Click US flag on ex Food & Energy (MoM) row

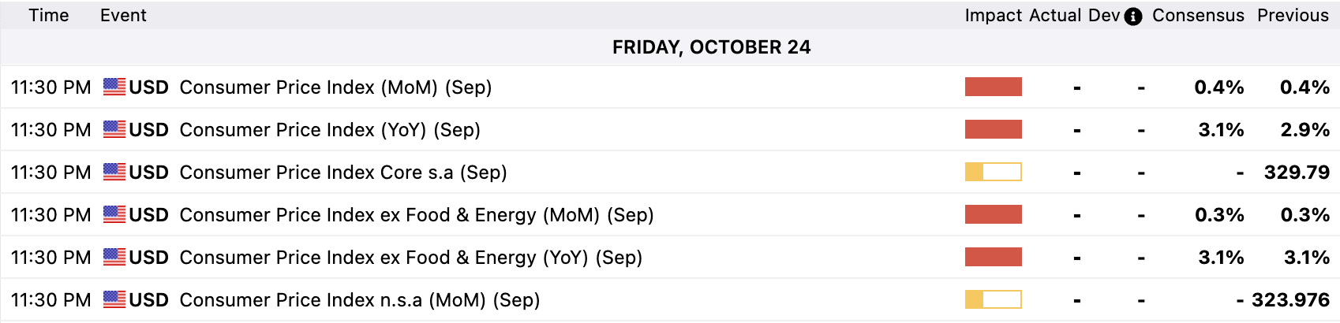[x=114, y=214]
